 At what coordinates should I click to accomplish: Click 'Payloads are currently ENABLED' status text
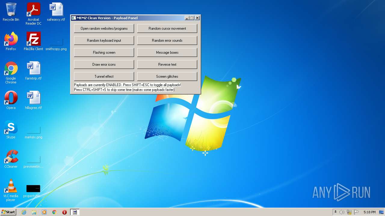128,85
